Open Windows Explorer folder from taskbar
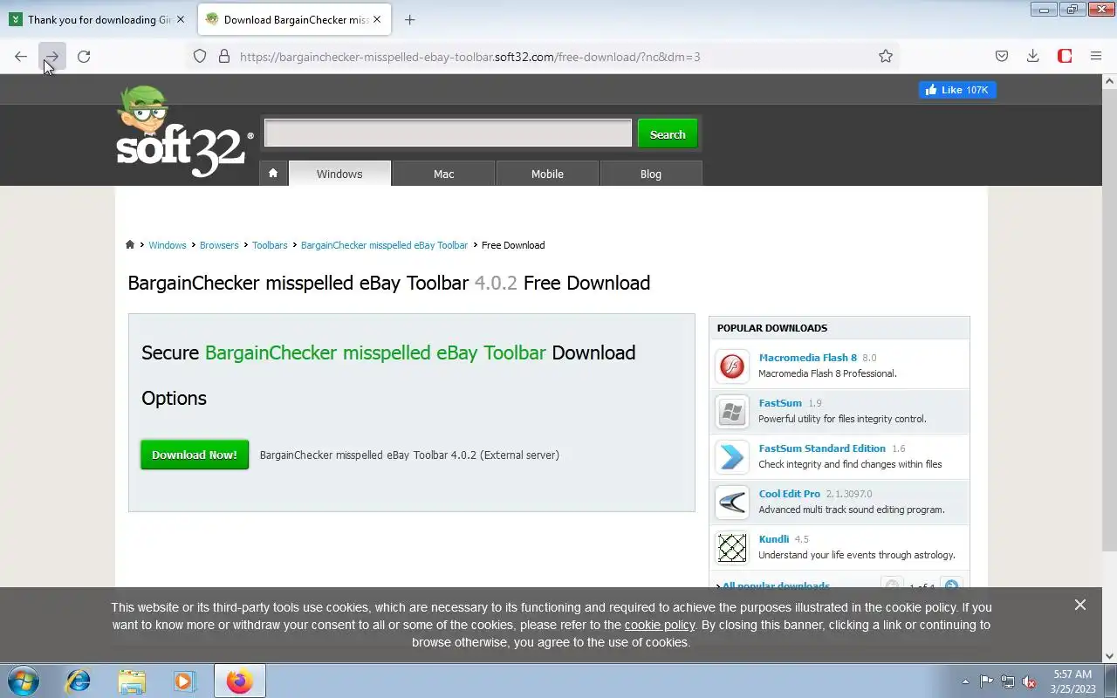 pos(132,681)
